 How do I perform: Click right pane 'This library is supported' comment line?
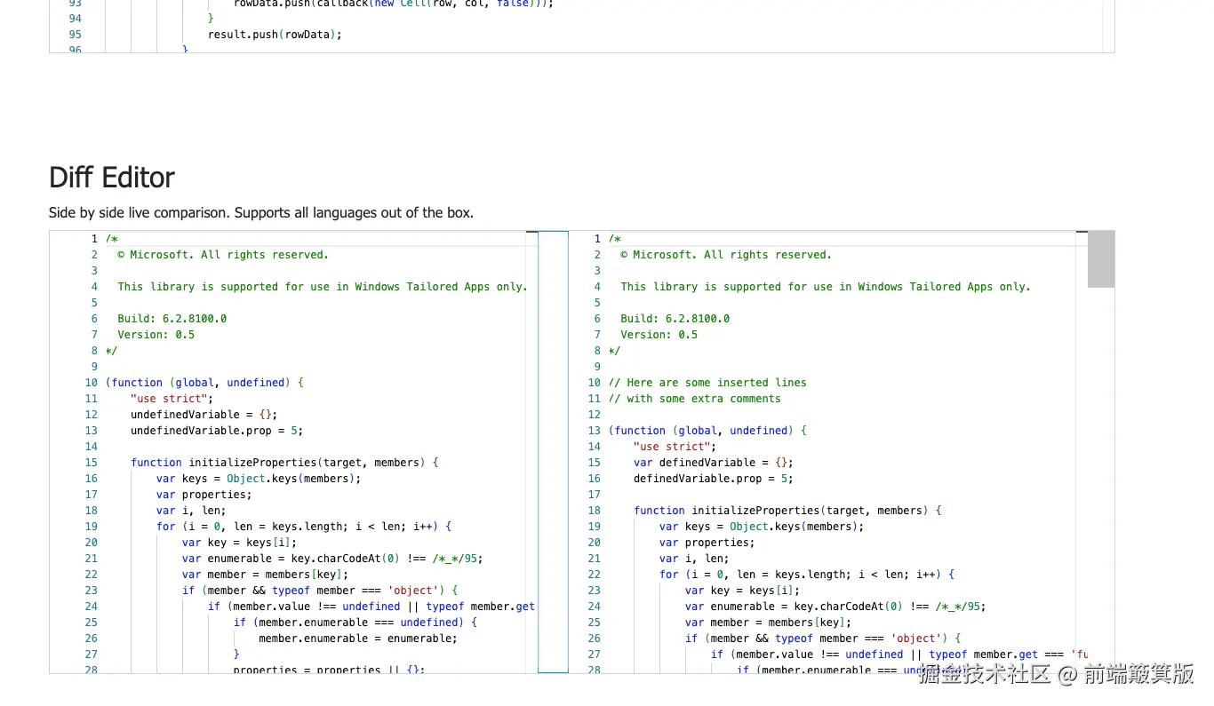click(x=826, y=287)
